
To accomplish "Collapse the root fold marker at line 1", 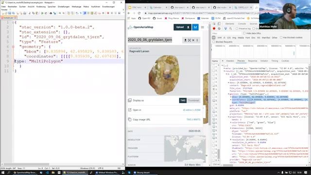I will [x=13, y=22].
